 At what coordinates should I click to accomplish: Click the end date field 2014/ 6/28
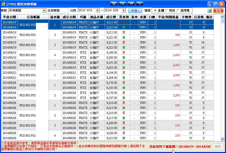[113, 10]
